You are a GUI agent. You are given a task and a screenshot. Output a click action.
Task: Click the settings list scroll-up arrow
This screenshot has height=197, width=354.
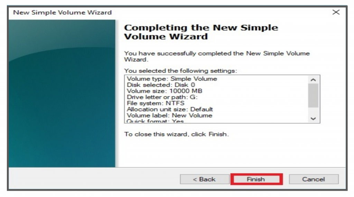pyautogui.click(x=313, y=79)
